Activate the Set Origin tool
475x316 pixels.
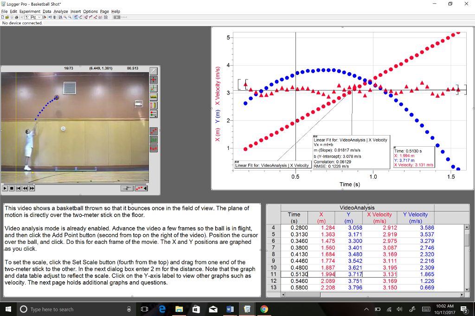pyautogui.click(x=153, y=89)
